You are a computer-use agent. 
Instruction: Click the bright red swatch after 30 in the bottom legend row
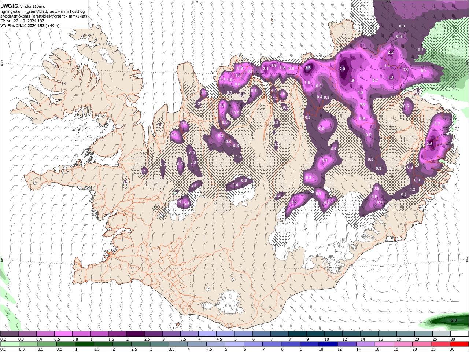click(x=459, y=344)
